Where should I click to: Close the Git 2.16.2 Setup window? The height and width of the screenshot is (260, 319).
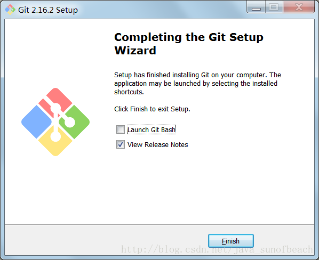299,7
